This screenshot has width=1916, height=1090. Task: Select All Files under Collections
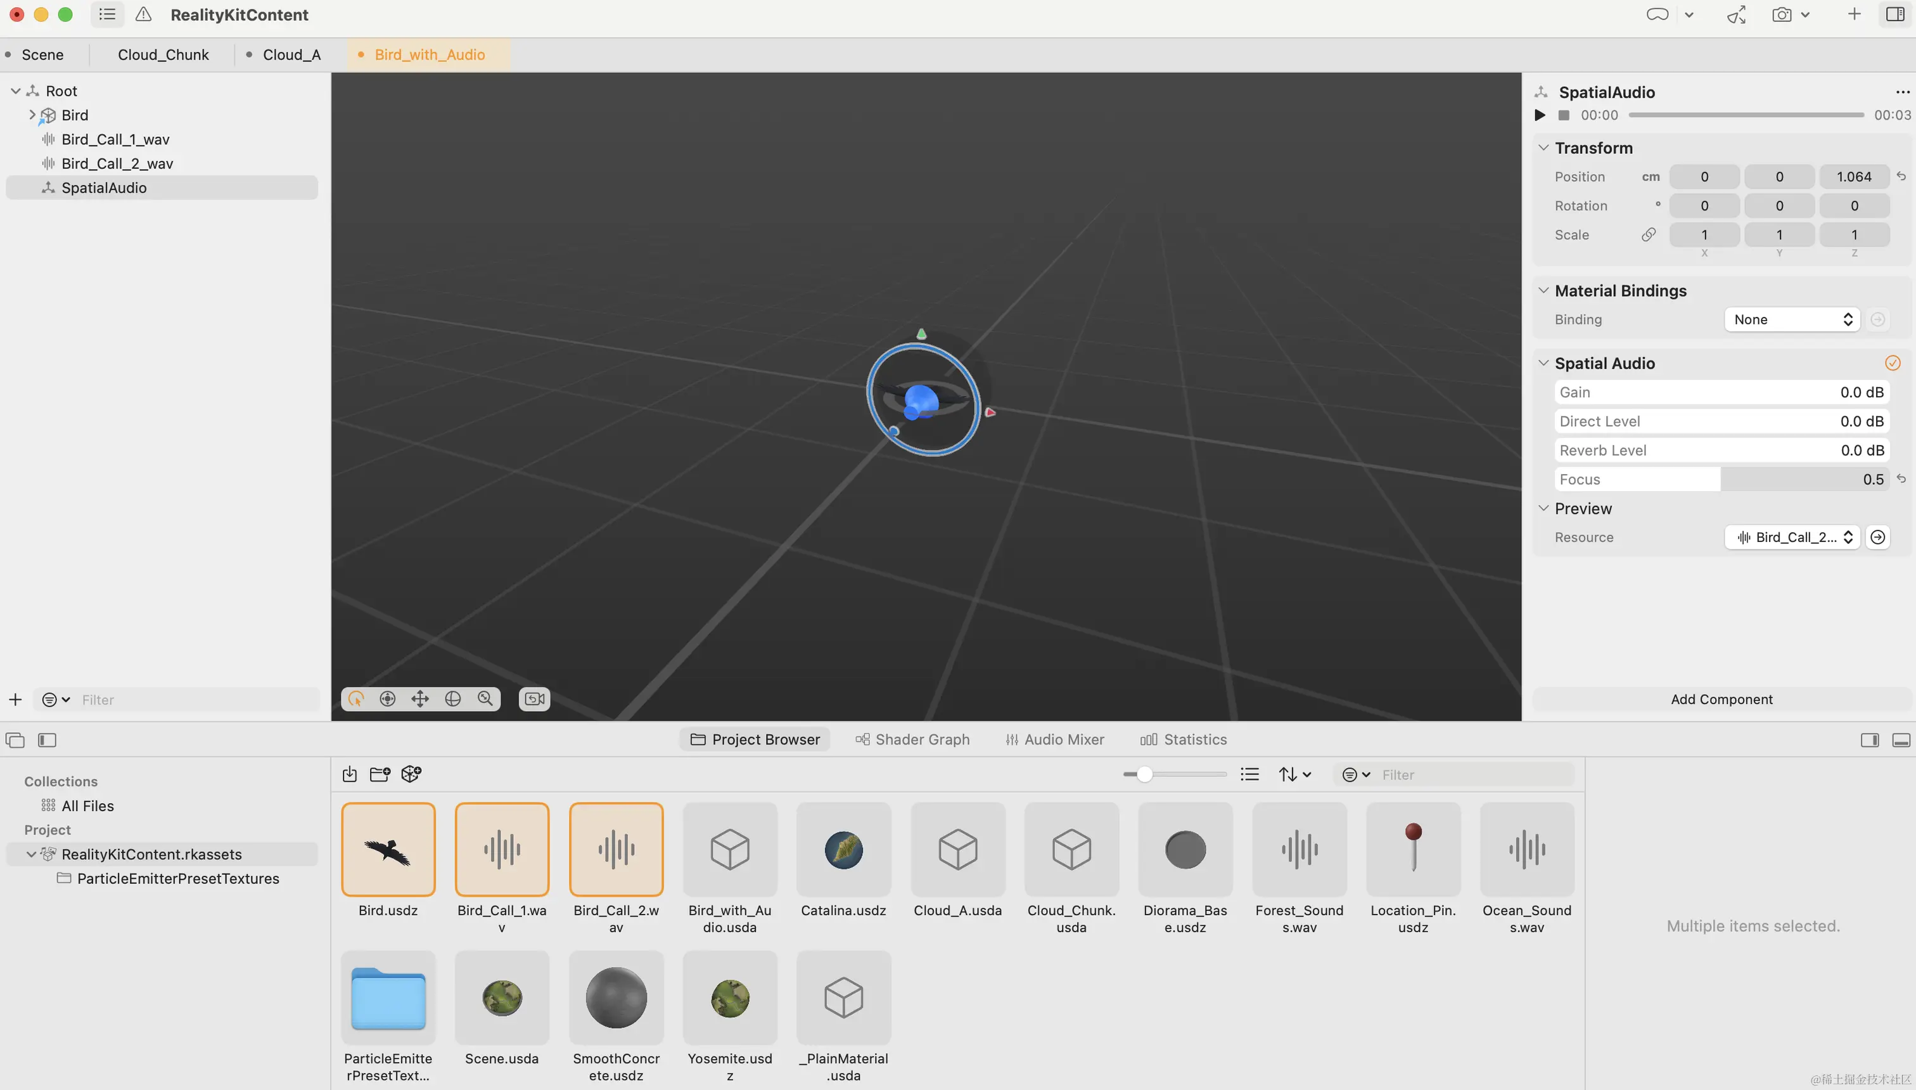[87, 805]
